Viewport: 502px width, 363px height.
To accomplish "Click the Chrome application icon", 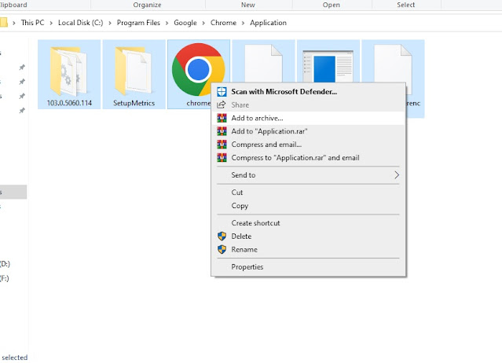I will [x=198, y=69].
